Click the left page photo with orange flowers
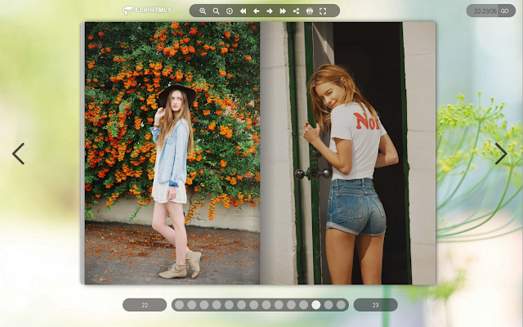This screenshot has width=523, height=327. click(172, 153)
